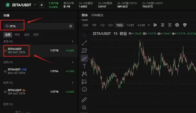This screenshot has width=196, height=113.
Task: Open the candlestick chart style icon
Action: coord(155,25)
